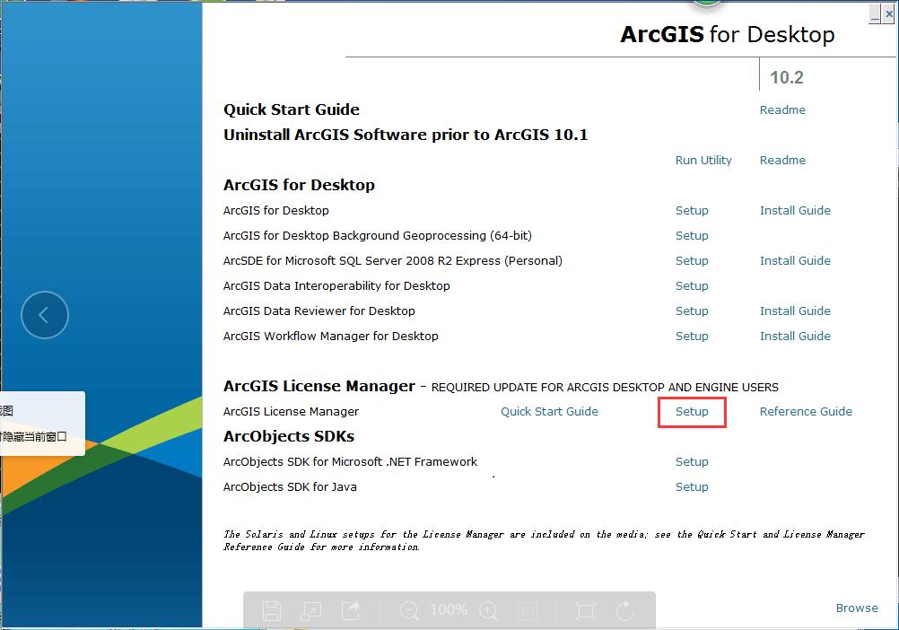Click the zoom in magnifier icon
Image resolution: width=899 pixels, height=630 pixels.
pyautogui.click(x=489, y=611)
